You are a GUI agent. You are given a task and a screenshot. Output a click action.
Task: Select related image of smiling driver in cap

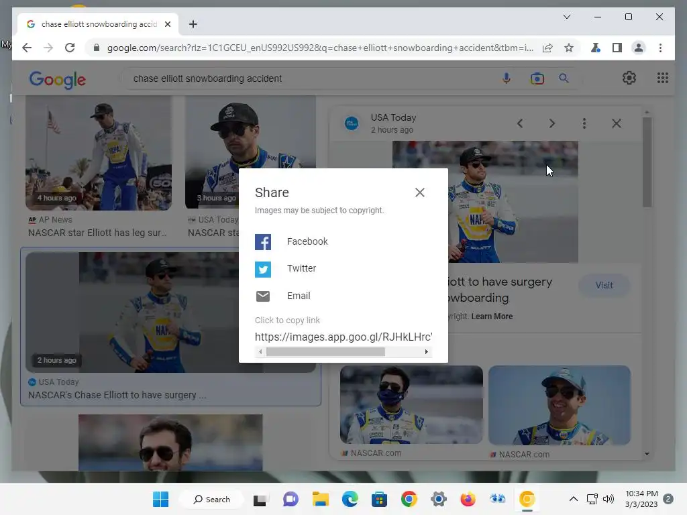560,405
